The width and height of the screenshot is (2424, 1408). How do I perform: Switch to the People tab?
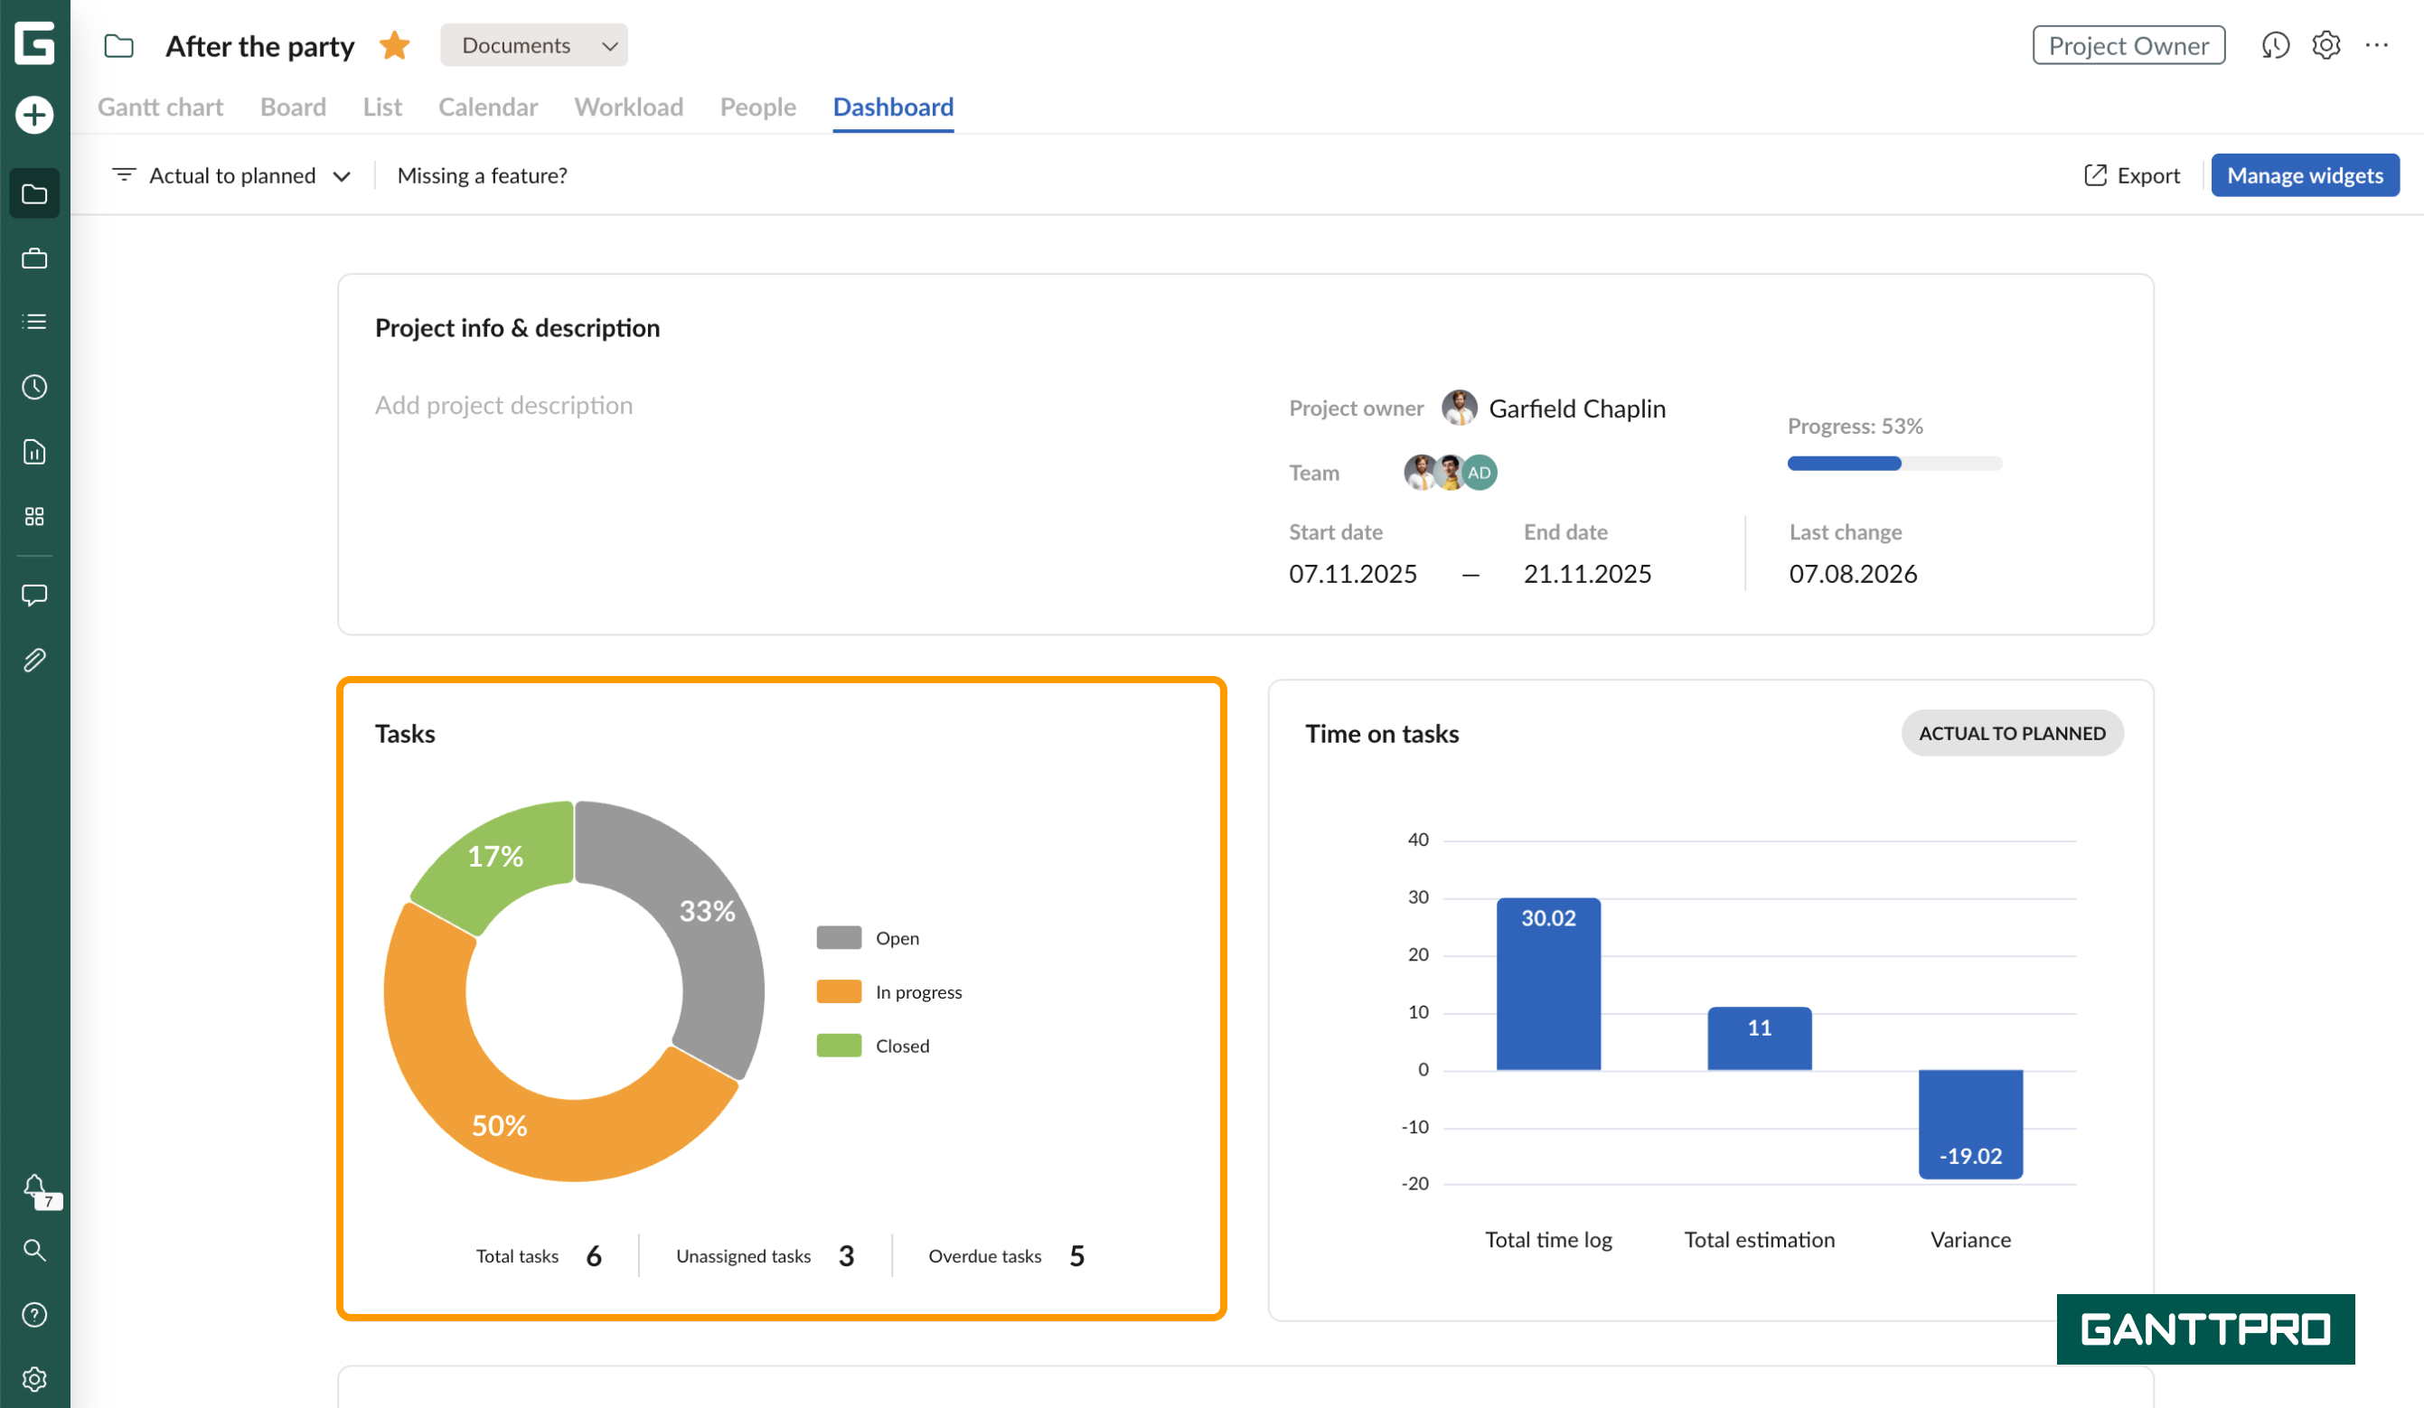[758, 107]
